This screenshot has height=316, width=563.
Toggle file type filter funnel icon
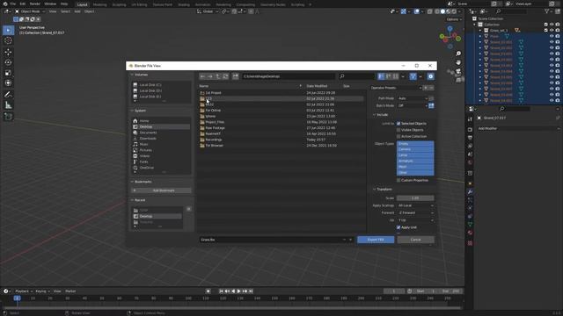(413, 76)
